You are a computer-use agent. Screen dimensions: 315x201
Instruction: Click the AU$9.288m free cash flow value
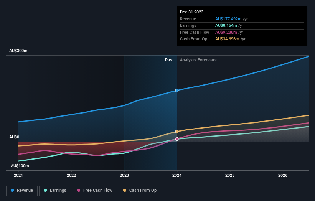[226, 32]
